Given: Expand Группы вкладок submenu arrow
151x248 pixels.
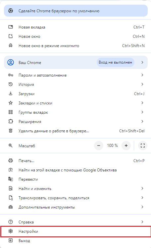Looking at the screenshot, I should coord(142,112).
